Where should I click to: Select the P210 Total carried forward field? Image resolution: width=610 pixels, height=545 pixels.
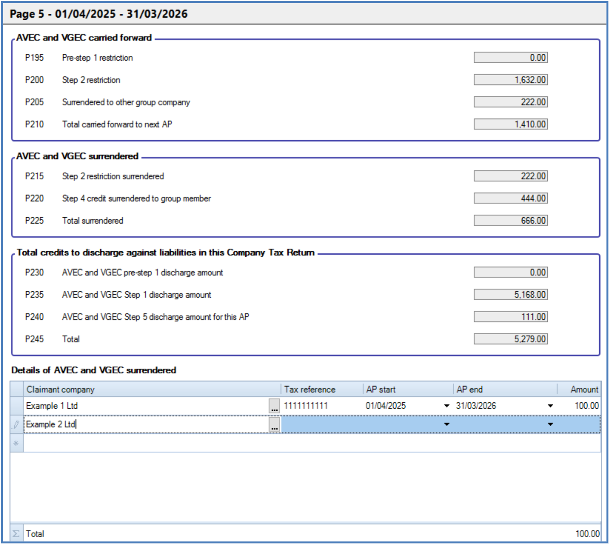tap(511, 124)
